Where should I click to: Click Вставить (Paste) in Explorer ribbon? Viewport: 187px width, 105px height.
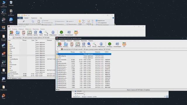pyautogui.click(x=39, y=22)
